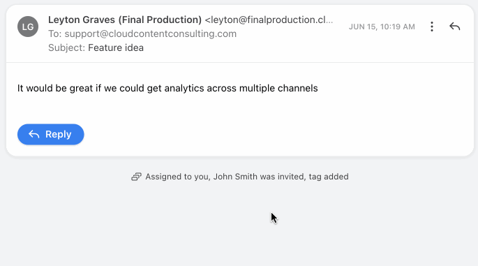Click the timestamp JUN 15, 10:19 AM

coord(382,27)
